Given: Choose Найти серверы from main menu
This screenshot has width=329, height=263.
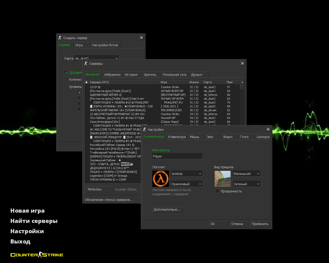Looking at the screenshot, I should (x=34, y=221).
